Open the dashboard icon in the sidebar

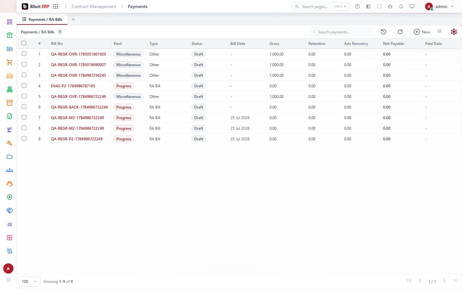[10, 22]
